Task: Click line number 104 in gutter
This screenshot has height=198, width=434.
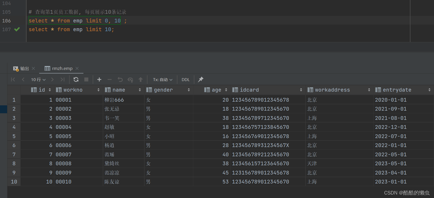Action: tap(6, 3)
